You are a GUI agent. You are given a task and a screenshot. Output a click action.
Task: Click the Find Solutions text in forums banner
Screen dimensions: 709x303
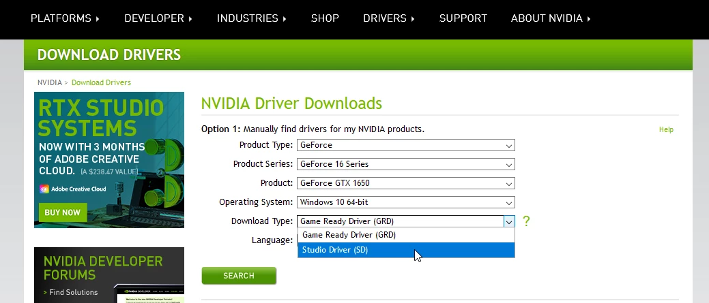[x=73, y=292]
